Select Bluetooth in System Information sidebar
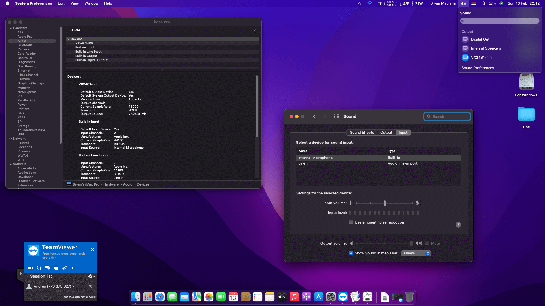545x306 pixels. [25, 45]
